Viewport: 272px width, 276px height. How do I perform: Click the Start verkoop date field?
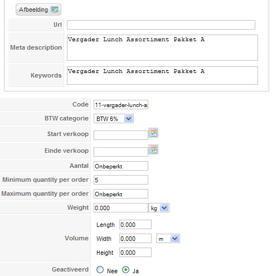121,135
